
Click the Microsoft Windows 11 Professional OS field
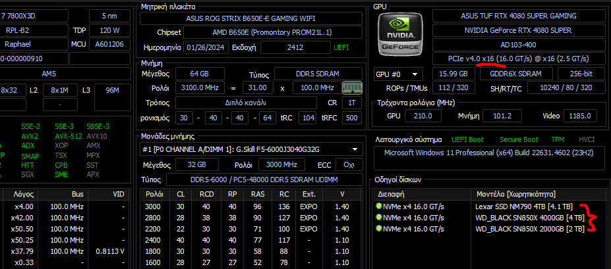pyautogui.click(x=489, y=158)
